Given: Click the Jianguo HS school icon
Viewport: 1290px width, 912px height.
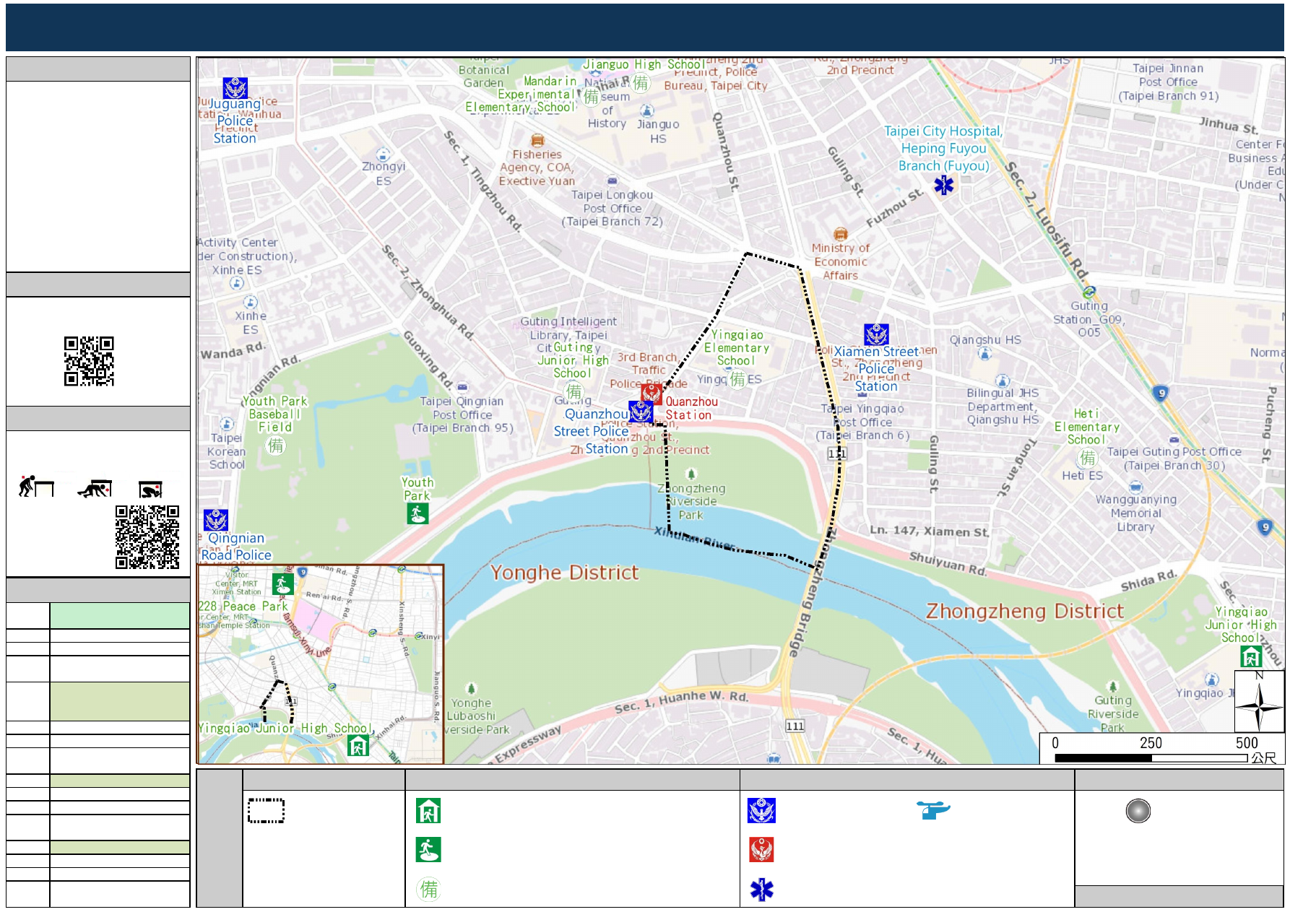Looking at the screenshot, I should tap(647, 110).
